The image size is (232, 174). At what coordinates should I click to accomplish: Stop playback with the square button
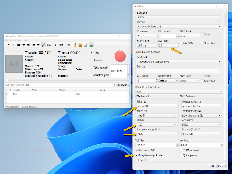pos(18,45)
